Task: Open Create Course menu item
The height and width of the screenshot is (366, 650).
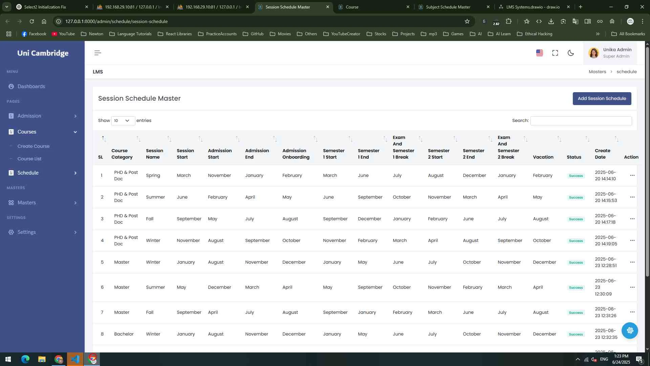Action: tap(34, 146)
